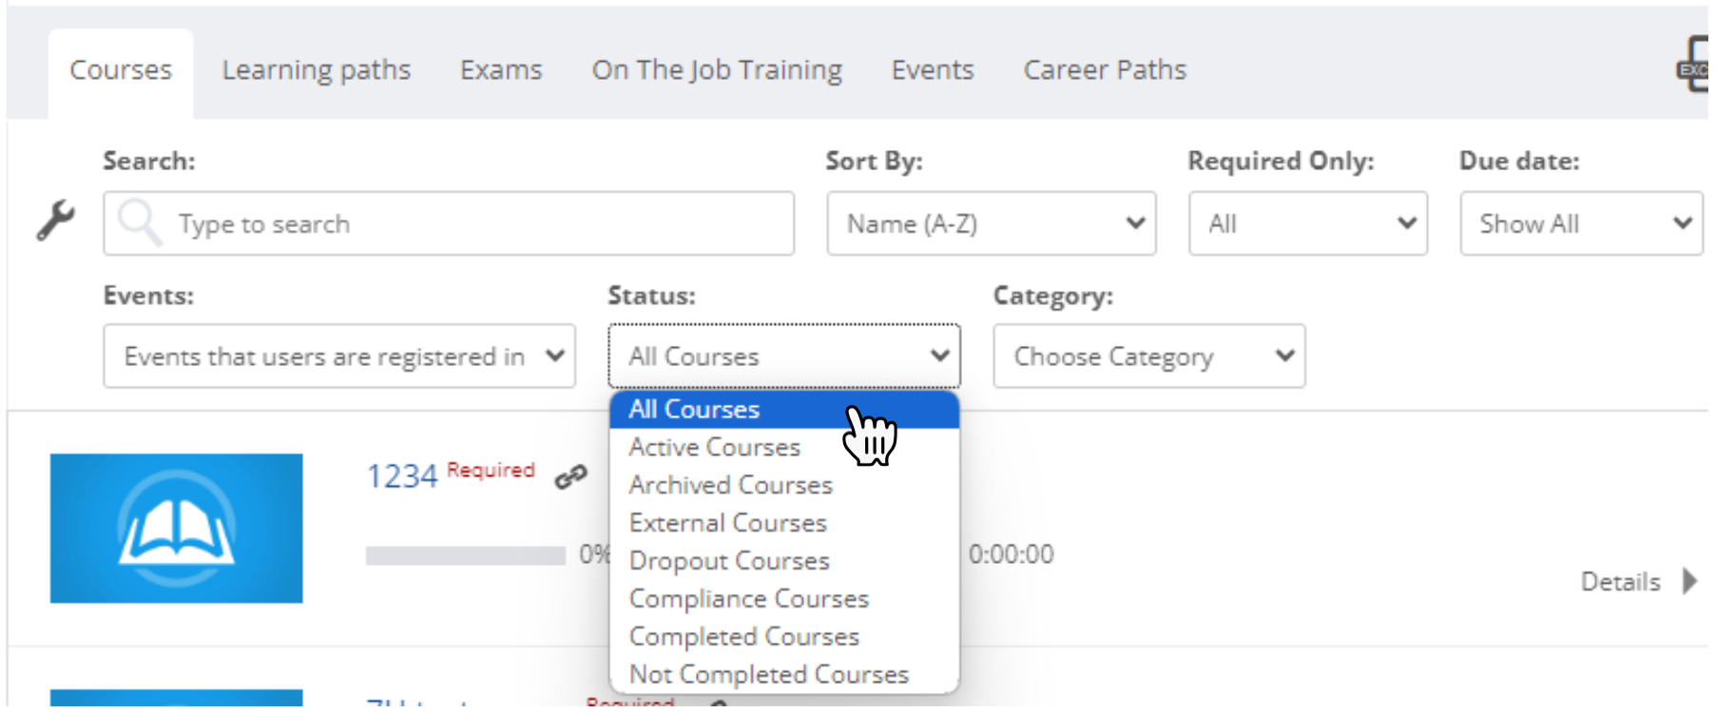Expand the Required Only dropdown
Image resolution: width=1715 pixels, height=713 pixels.
[1308, 223]
